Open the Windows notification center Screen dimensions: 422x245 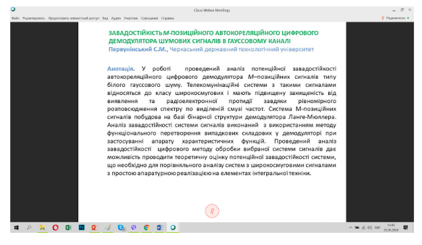pyautogui.click(x=406, y=228)
